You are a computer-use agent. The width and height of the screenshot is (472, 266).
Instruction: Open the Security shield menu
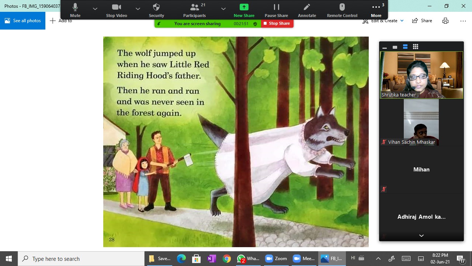[156, 10]
